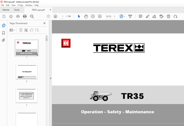This screenshot has width=184, height=126.
Task: Open the Page Thumbnails sidebar icon
Action: 4,25
